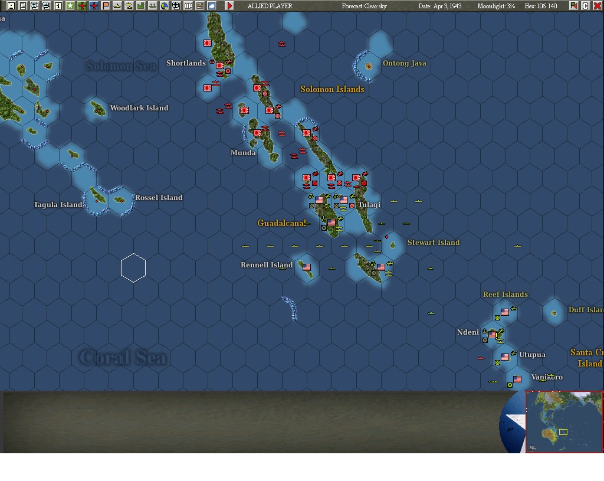
Task: Click the OP toolbar icon
Action: pyautogui.click(x=188, y=6)
